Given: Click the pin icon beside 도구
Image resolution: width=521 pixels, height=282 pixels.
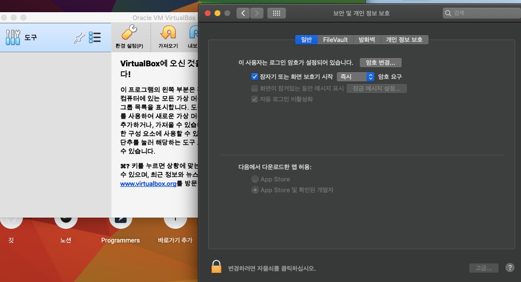Looking at the screenshot, I should pos(79,38).
